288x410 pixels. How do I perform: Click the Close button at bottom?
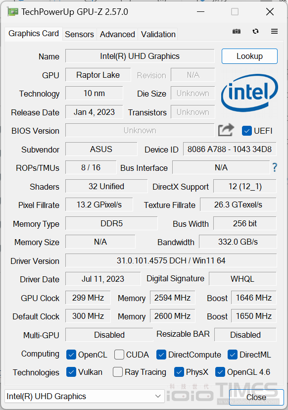coord(256,397)
